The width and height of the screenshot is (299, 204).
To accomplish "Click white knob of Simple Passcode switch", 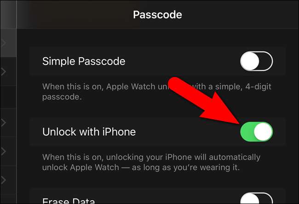I will (x=250, y=61).
